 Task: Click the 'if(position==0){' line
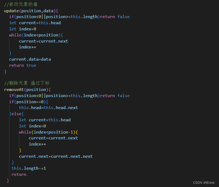tap(29, 102)
